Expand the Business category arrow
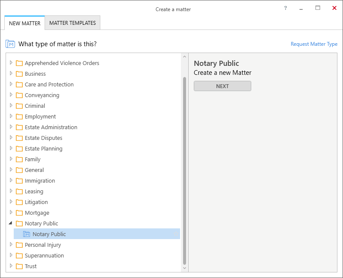Viewport: 343px width, 278px height. pos(11,74)
